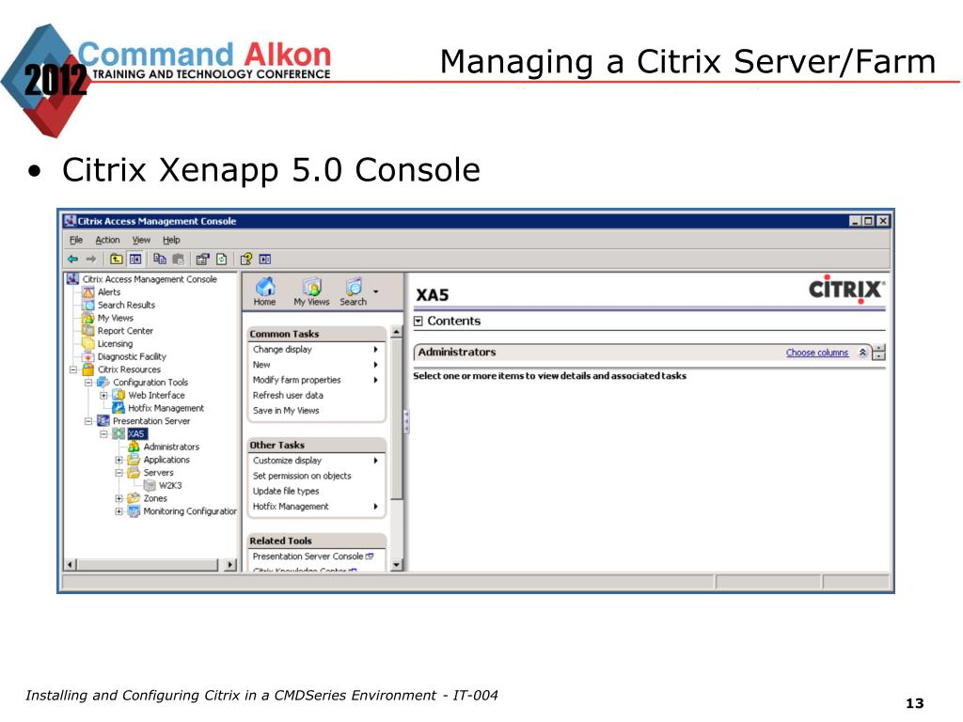Click the task pane collapse splitter handle
Image resolution: width=963 pixels, height=722 pixels.
pos(406,422)
